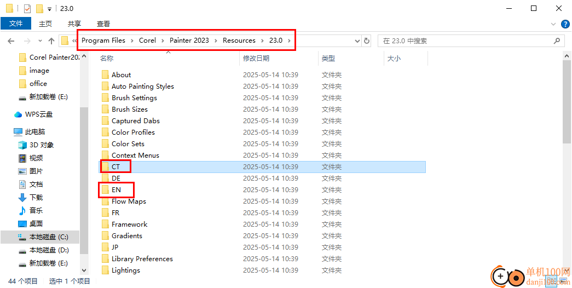This screenshot has height=288, width=572.
Task: Switch to the 主页 ribbon tab
Action: click(45, 24)
